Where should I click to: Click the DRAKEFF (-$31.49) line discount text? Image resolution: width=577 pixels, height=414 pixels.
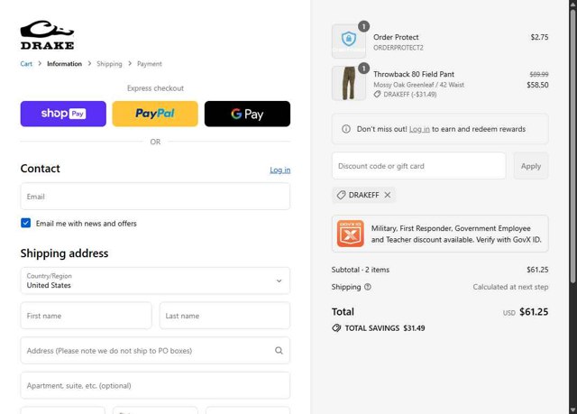click(410, 95)
